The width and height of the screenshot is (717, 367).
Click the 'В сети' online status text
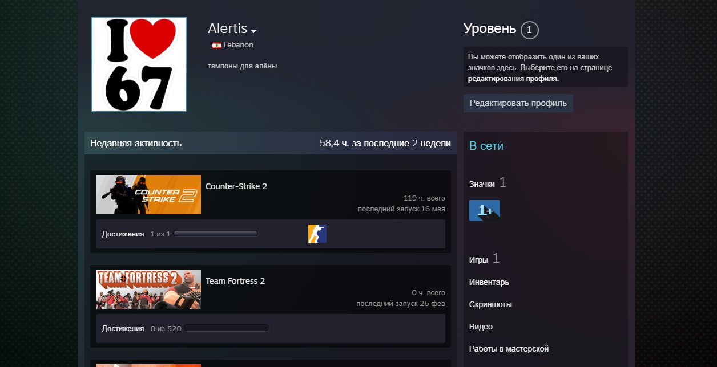point(486,146)
